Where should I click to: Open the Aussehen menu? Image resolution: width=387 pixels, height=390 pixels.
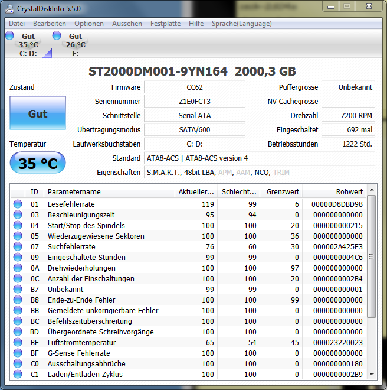127,24
